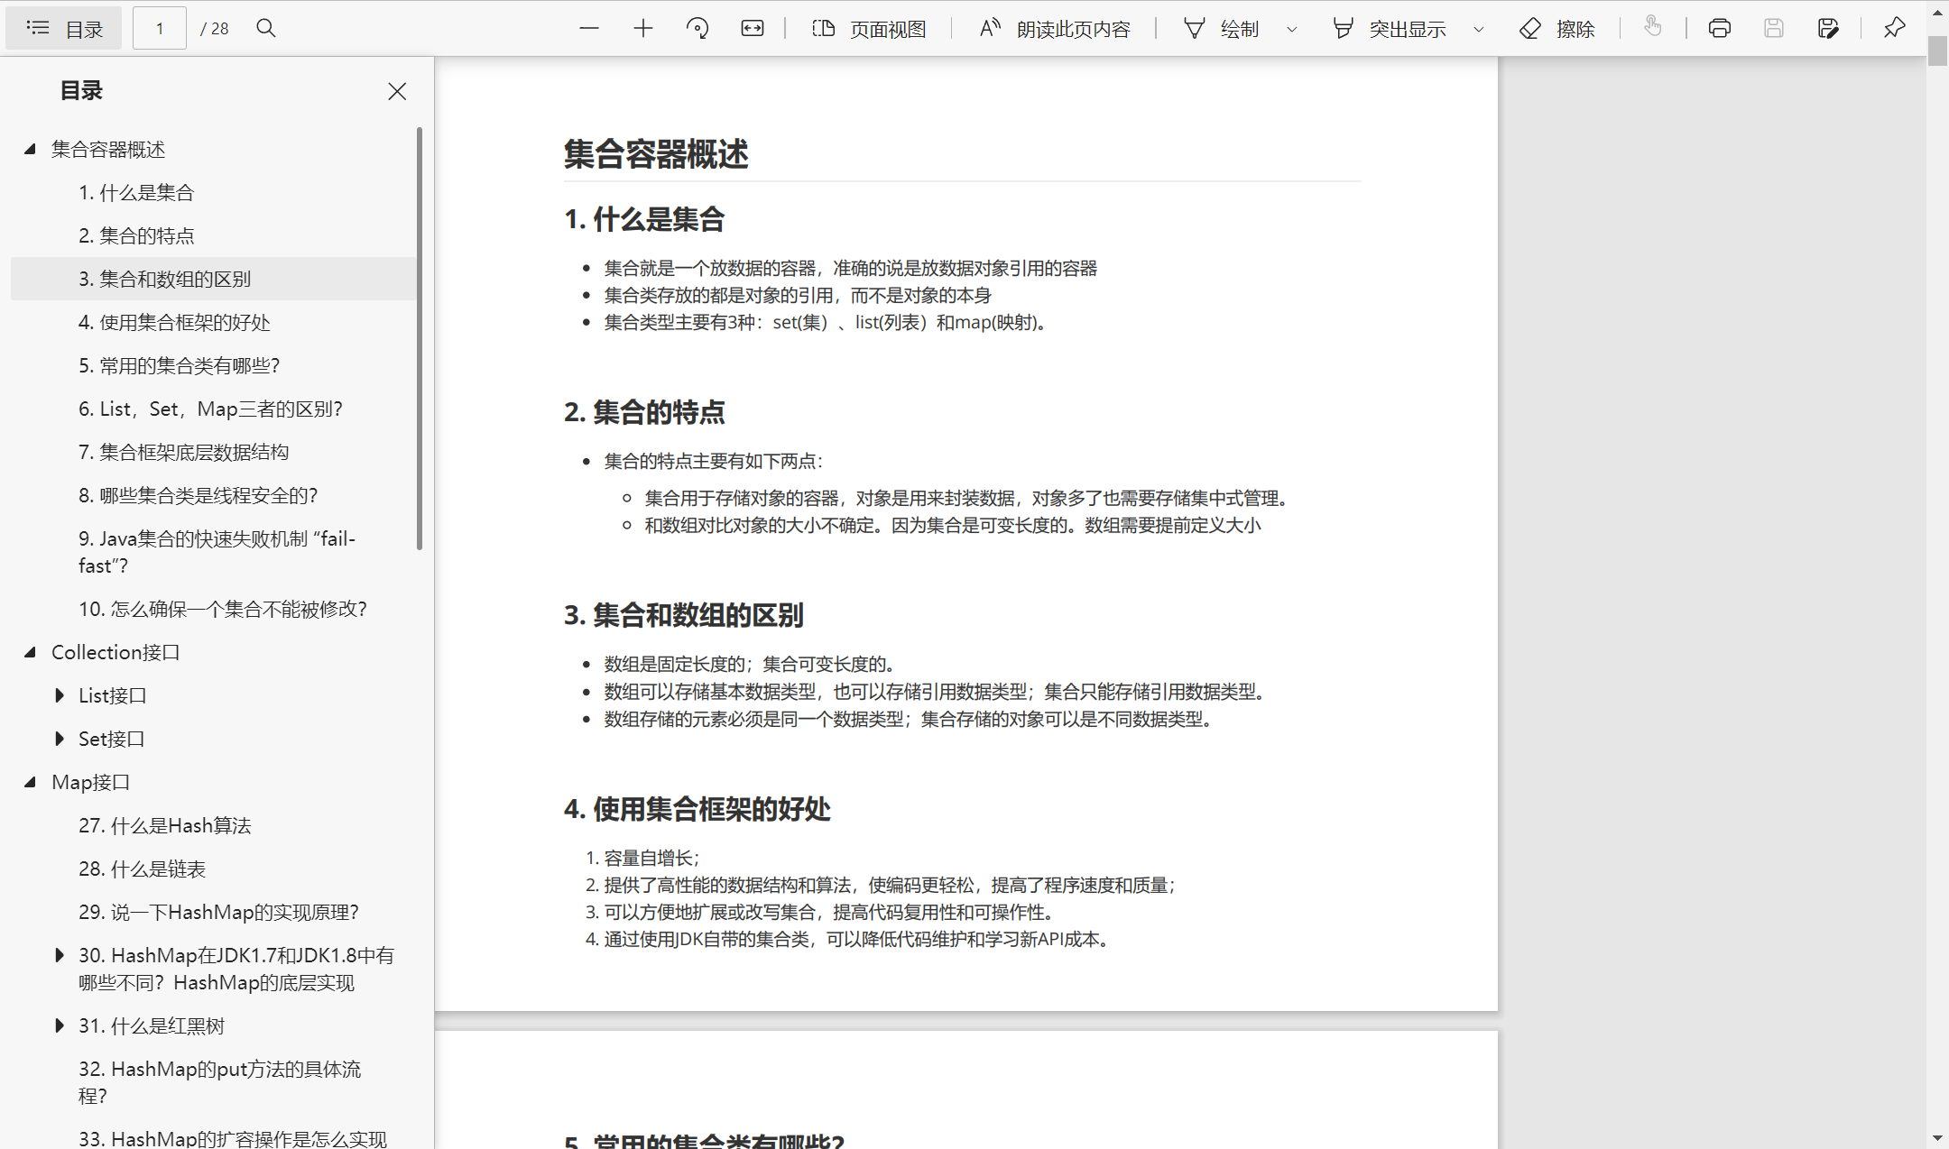1949x1149 pixels.
Task: Collapse the Collection接口 section
Action: (x=30, y=651)
